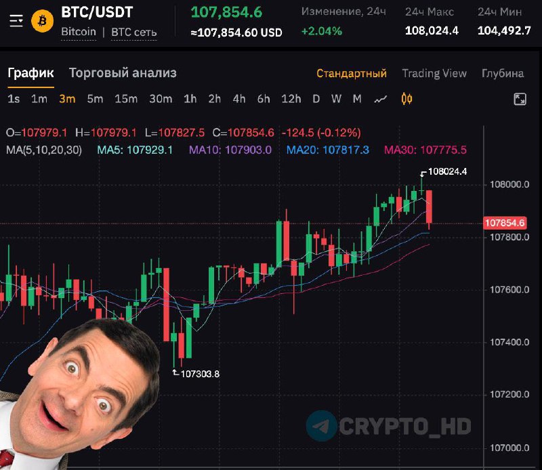Select the 3m timeframe
The height and width of the screenshot is (470, 542).
(67, 99)
